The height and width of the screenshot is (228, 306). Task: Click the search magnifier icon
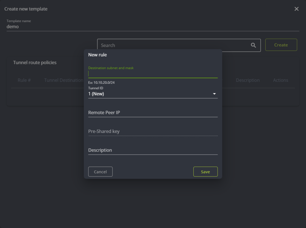click(x=253, y=45)
